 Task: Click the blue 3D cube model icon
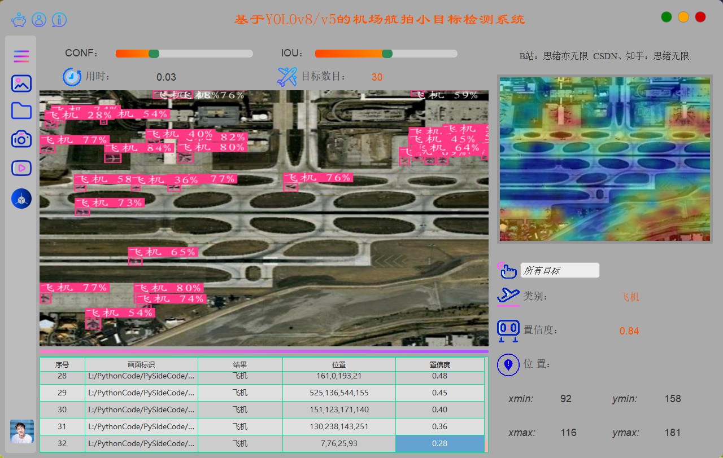(x=21, y=199)
